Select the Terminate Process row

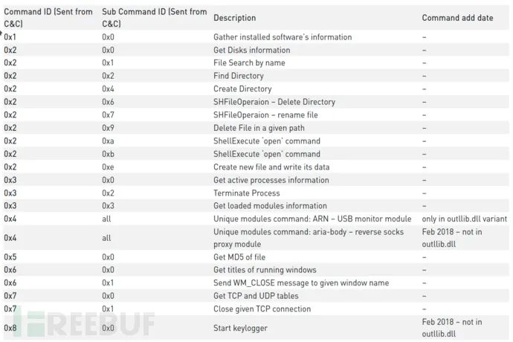[256, 193]
